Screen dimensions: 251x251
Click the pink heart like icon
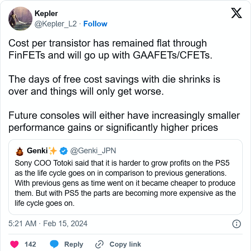pos(14,244)
